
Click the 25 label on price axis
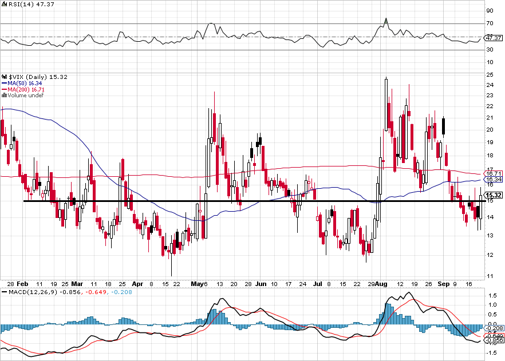[x=490, y=75]
